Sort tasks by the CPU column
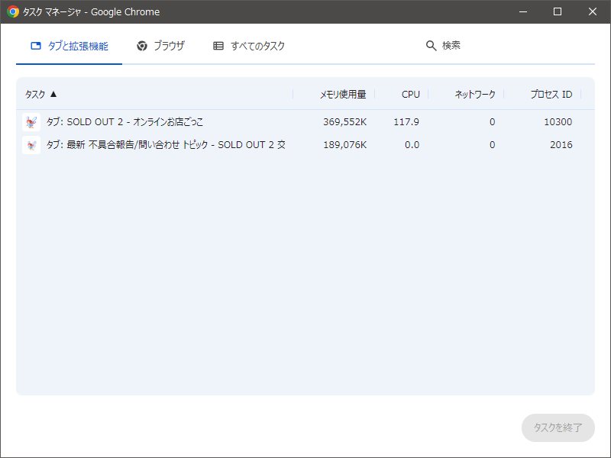Viewport: 611px width, 458px height. tap(410, 95)
